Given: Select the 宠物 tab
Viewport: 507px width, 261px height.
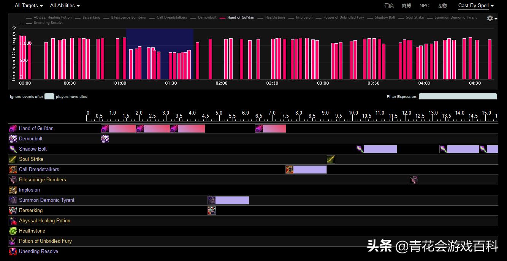Looking at the screenshot, I should tap(442, 5).
